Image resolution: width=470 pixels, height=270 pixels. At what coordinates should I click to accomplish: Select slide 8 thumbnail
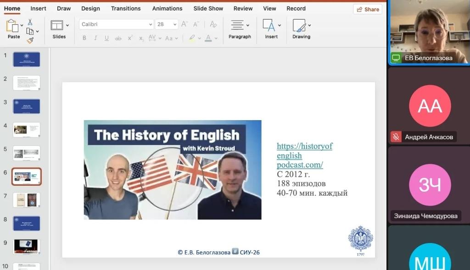click(26, 223)
